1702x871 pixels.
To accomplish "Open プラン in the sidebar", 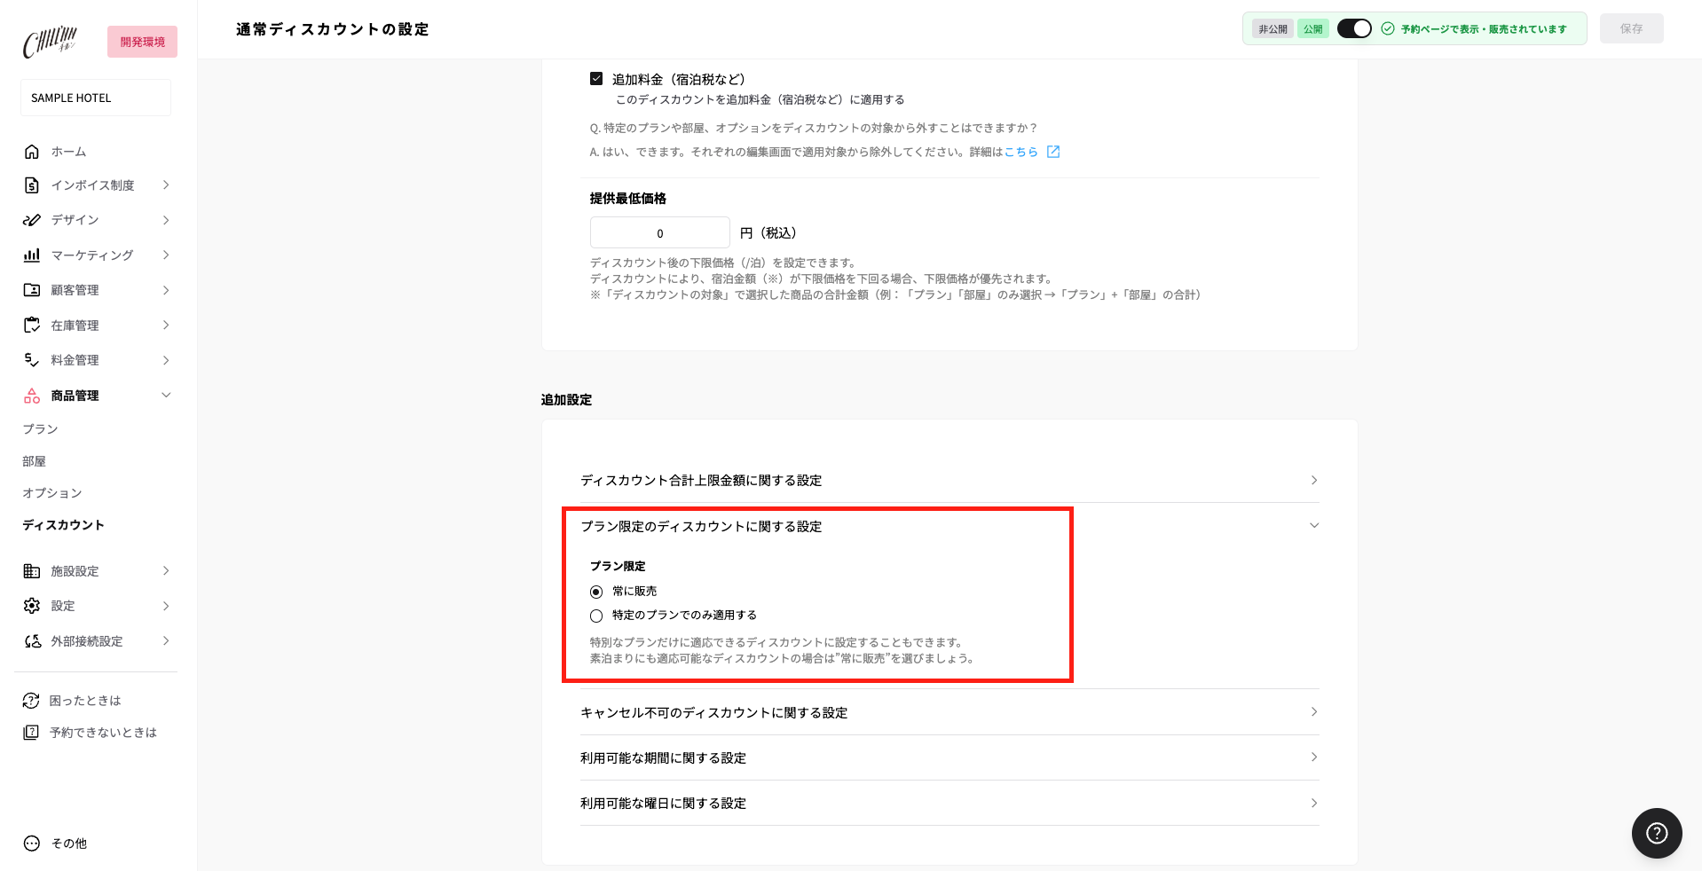I will pos(40,429).
